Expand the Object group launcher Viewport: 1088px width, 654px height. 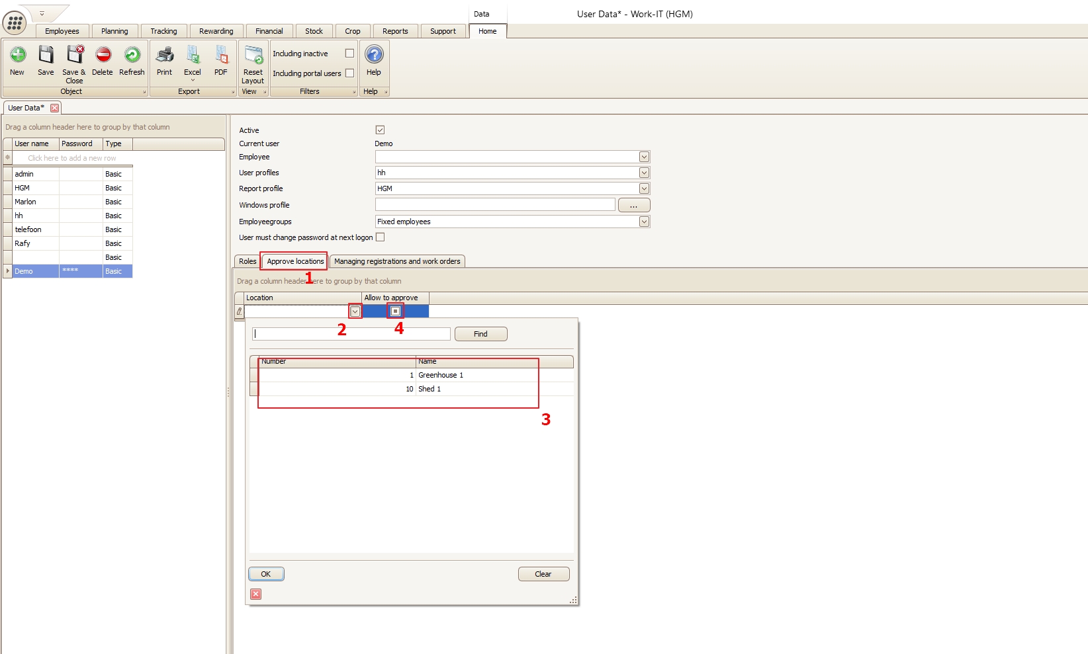[x=144, y=92]
